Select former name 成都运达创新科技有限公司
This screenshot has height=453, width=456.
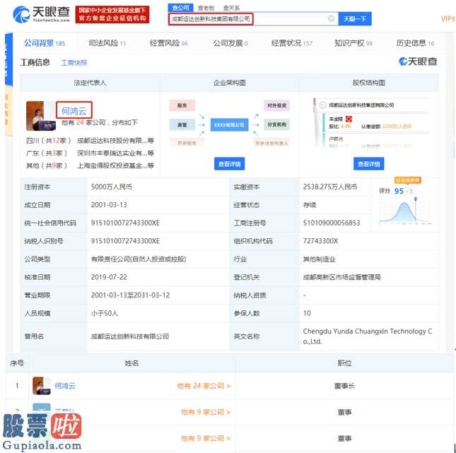130,336
